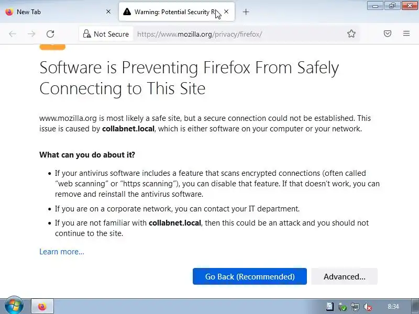Click the Firefox taskbar button

click(42, 307)
